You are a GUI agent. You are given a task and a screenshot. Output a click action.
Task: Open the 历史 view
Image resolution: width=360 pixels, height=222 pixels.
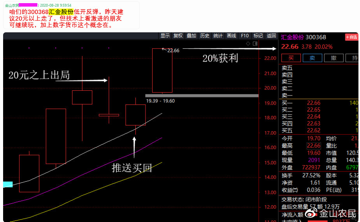(x=205, y=36)
